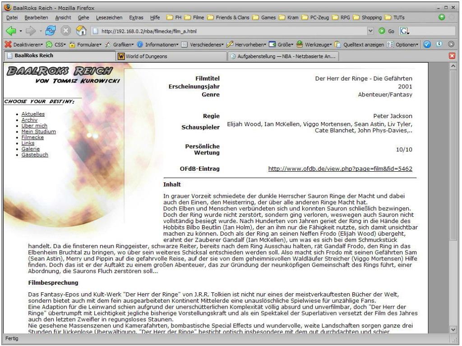
Task: Open the Werkzeuge developer menu
Action: 314,45
